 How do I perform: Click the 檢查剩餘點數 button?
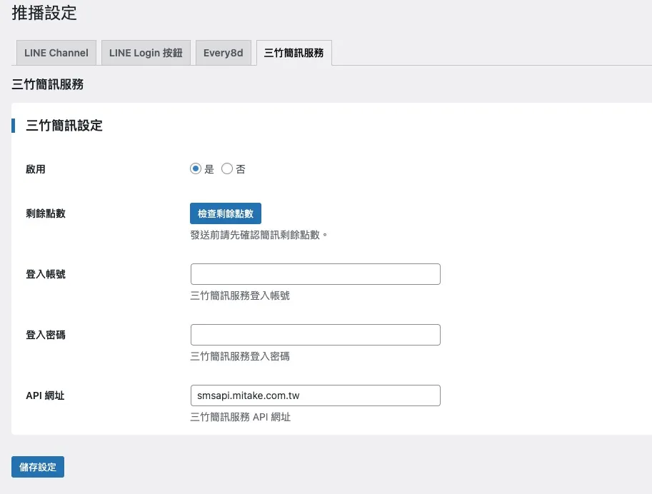[226, 213]
